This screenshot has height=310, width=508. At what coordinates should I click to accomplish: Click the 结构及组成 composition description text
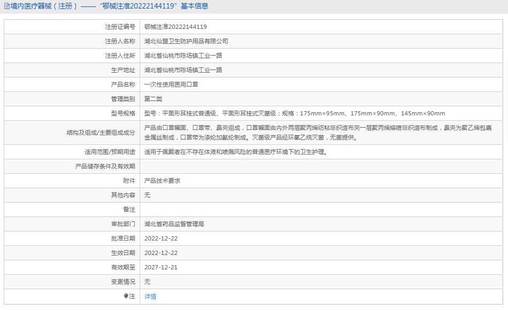pyautogui.click(x=318, y=133)
